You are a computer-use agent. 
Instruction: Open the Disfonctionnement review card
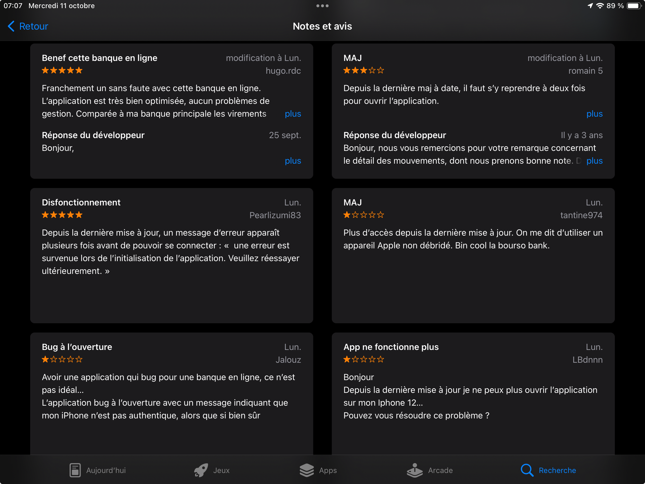171,255
